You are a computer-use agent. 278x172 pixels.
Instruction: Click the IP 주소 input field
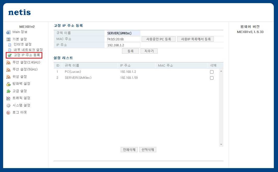click(123, 45)
